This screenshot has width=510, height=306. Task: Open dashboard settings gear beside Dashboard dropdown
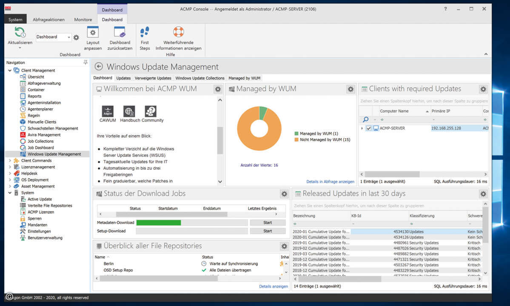pyautogui.click(x=76, y=37)
